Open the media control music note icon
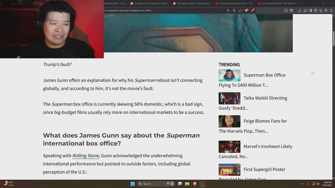Screen dimensions: 335x188 point(305,10)
